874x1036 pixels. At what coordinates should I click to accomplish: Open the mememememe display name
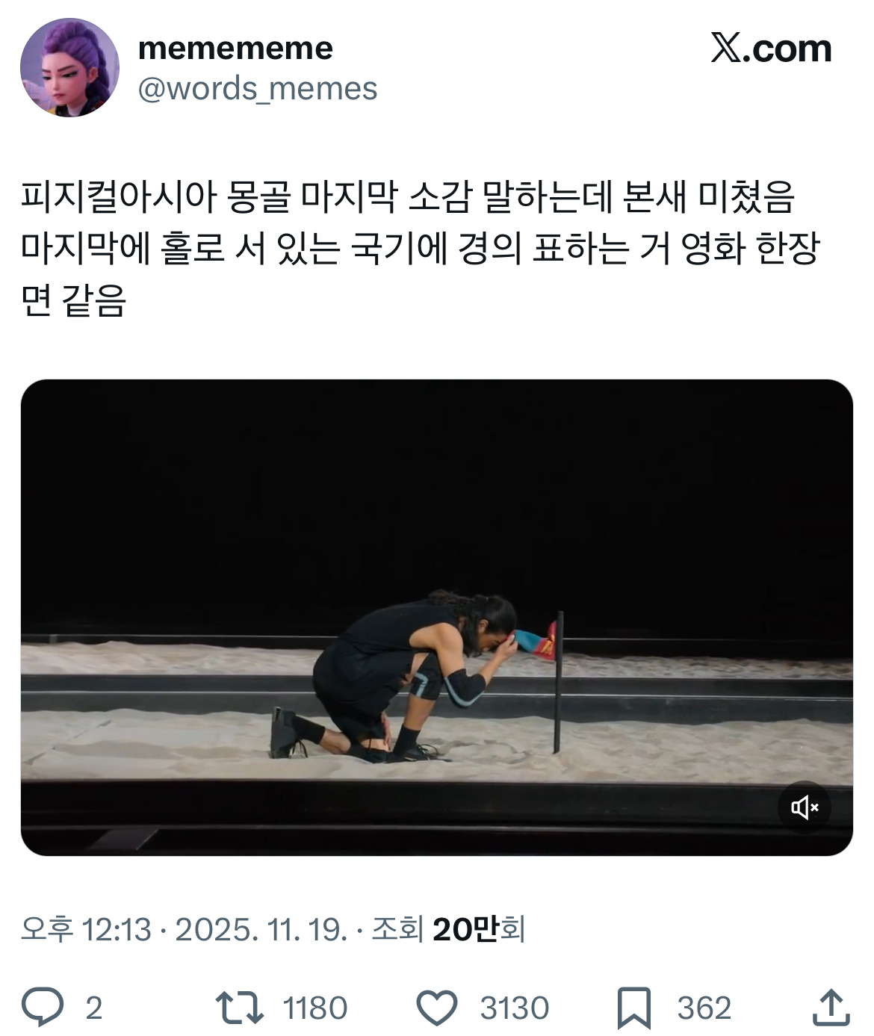[235, 48]
